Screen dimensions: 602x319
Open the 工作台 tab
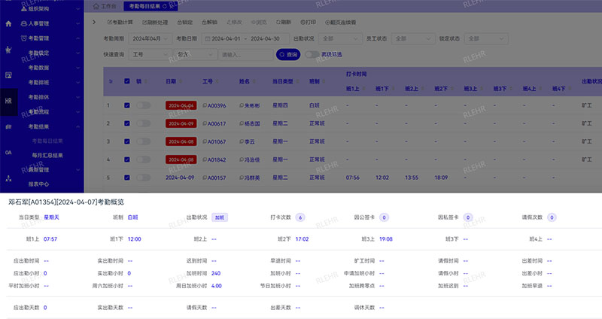(105, 6)
